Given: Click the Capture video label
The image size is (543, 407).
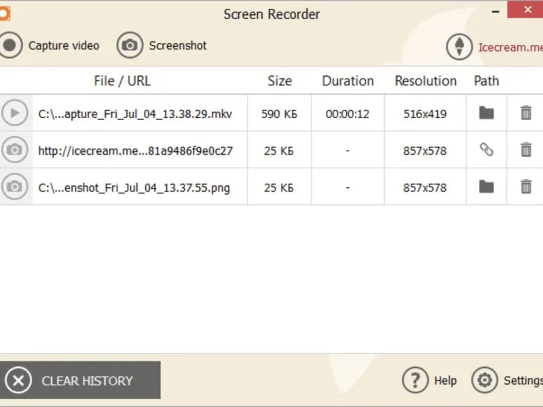Looking at the screenshot, I should [x=64, y=45].
